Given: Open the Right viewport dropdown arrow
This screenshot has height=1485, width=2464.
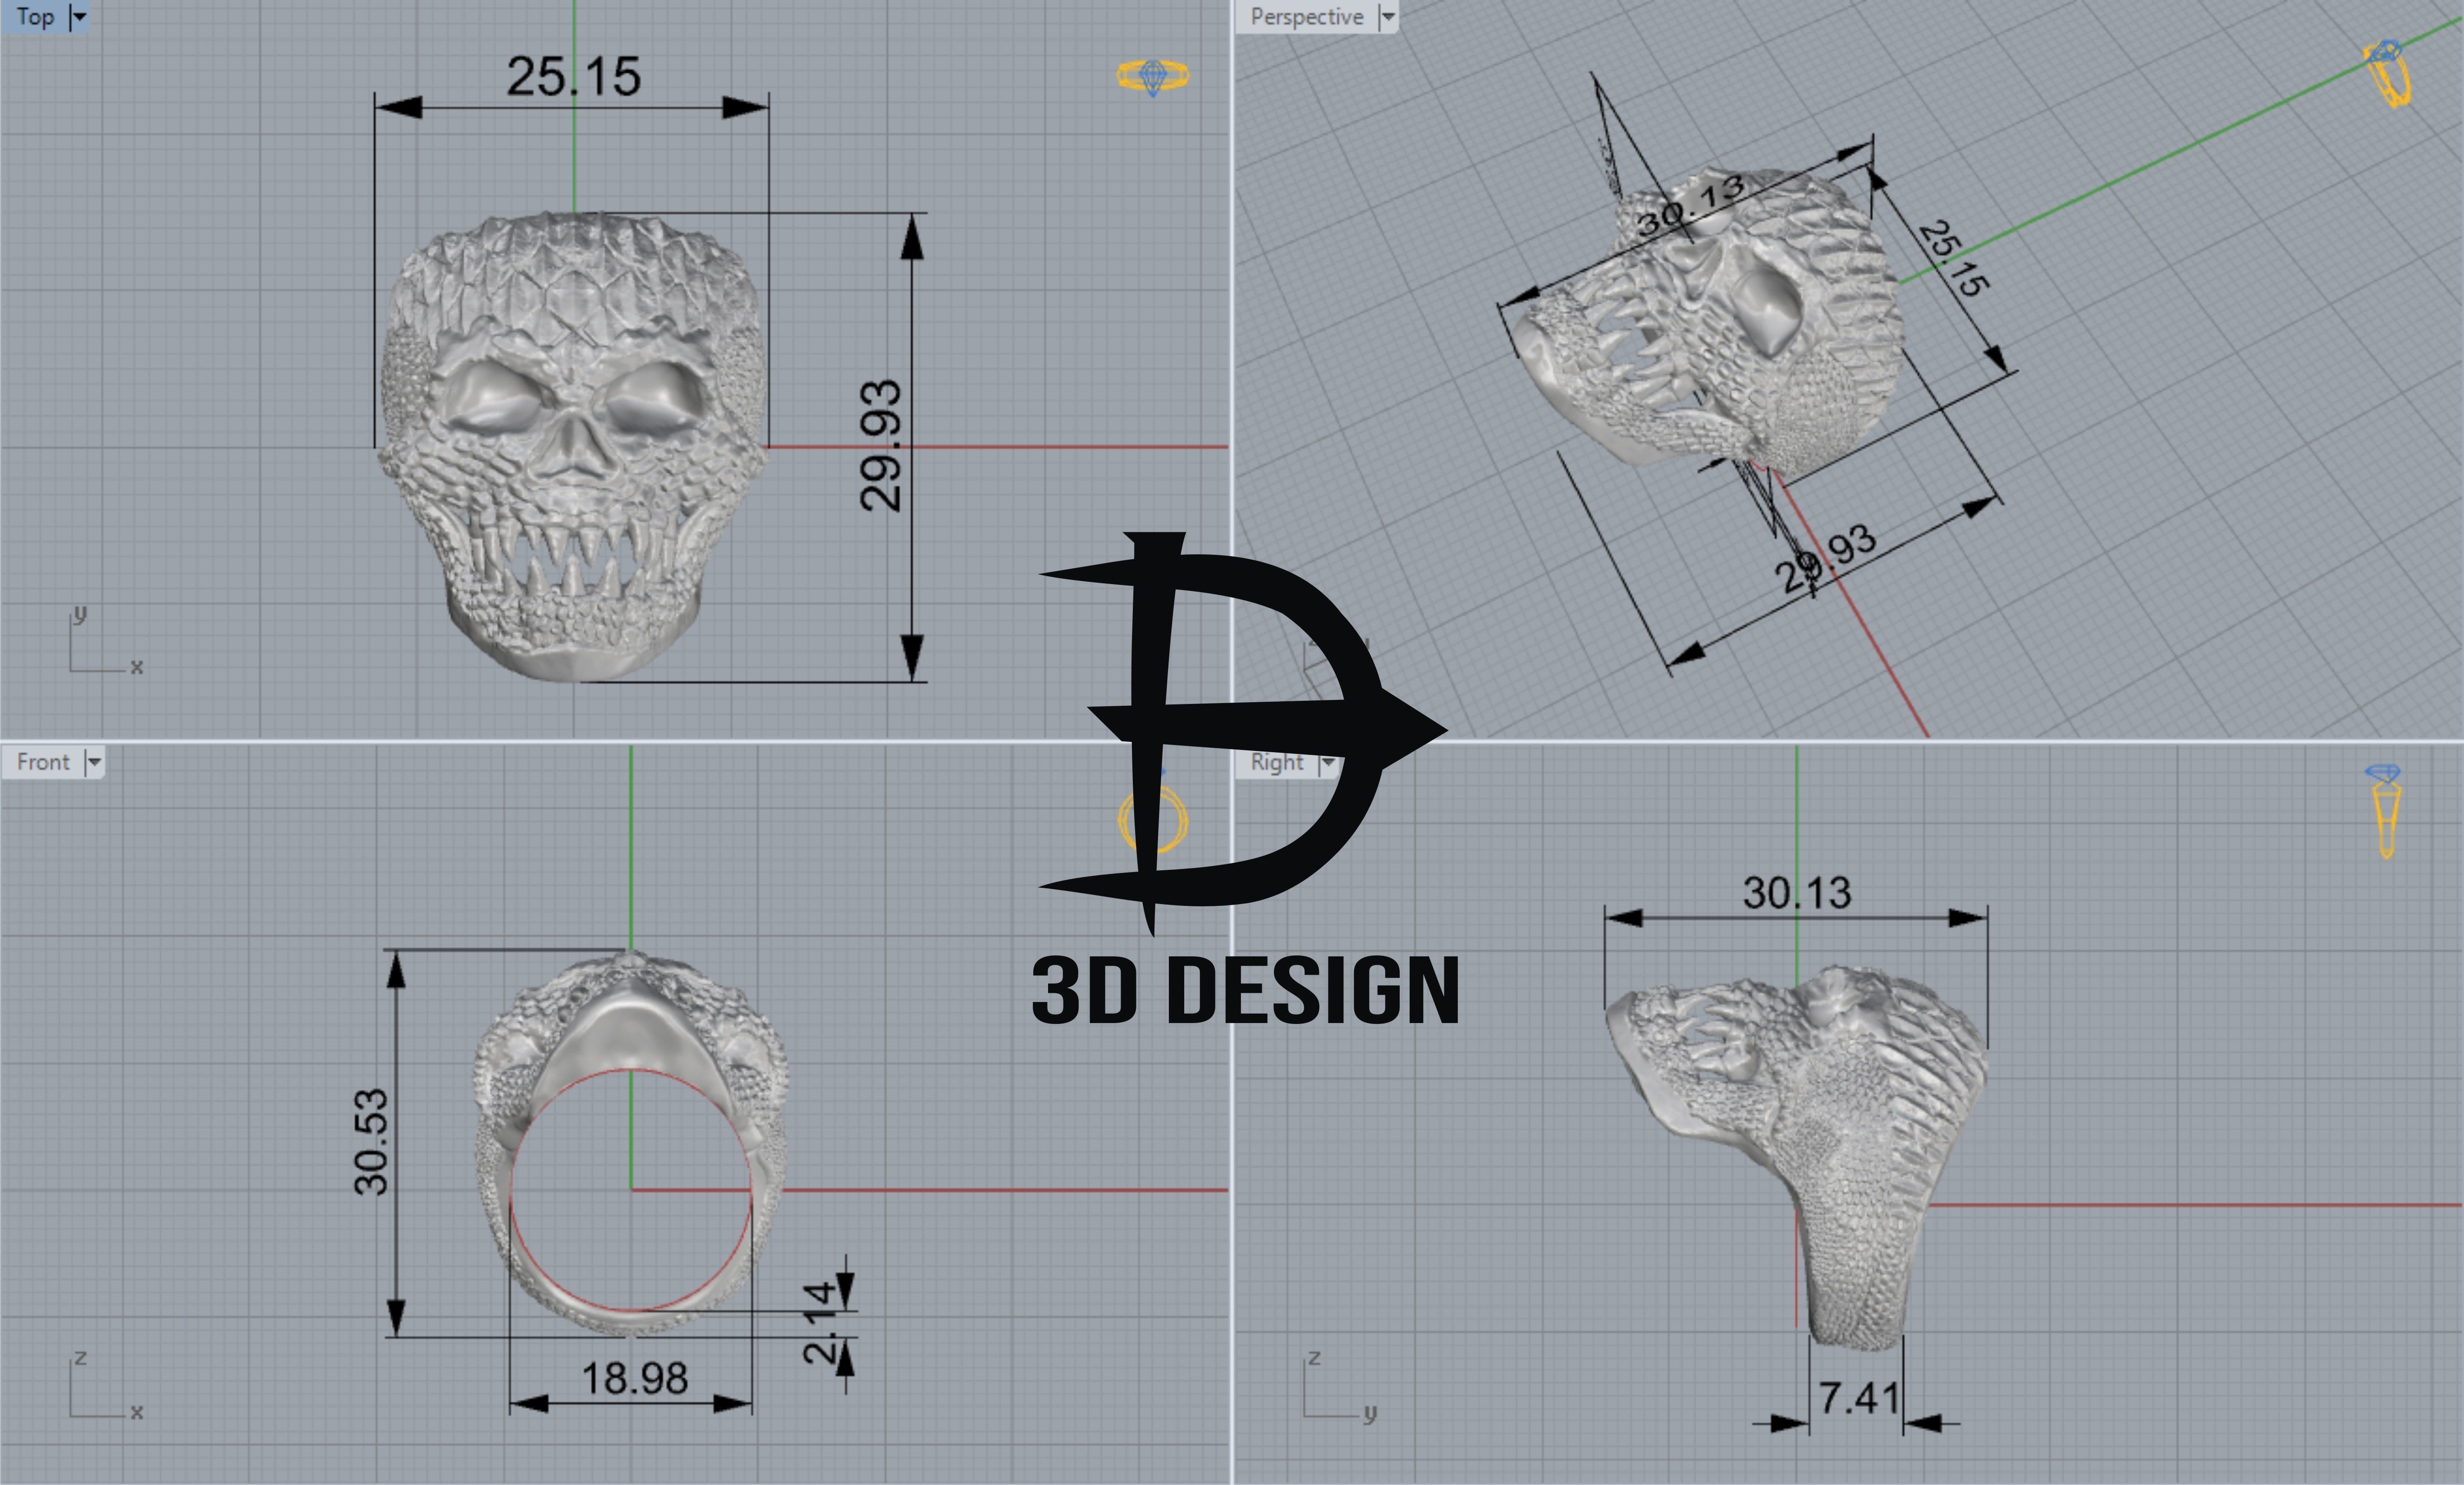Looking at the screenshot, I should pyautogui.click(x=1328, y=762).
